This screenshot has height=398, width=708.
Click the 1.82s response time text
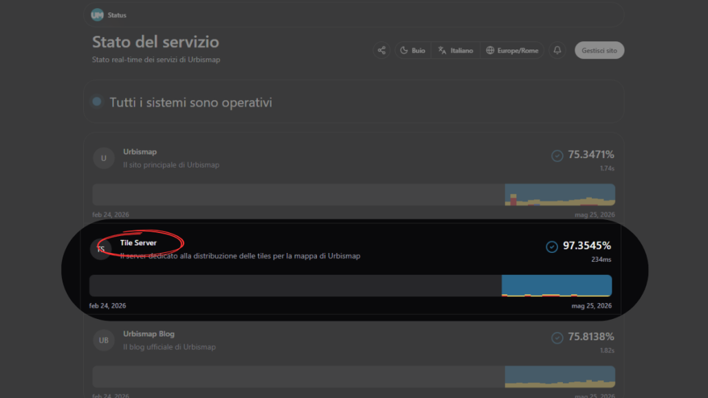pos(607,350)
